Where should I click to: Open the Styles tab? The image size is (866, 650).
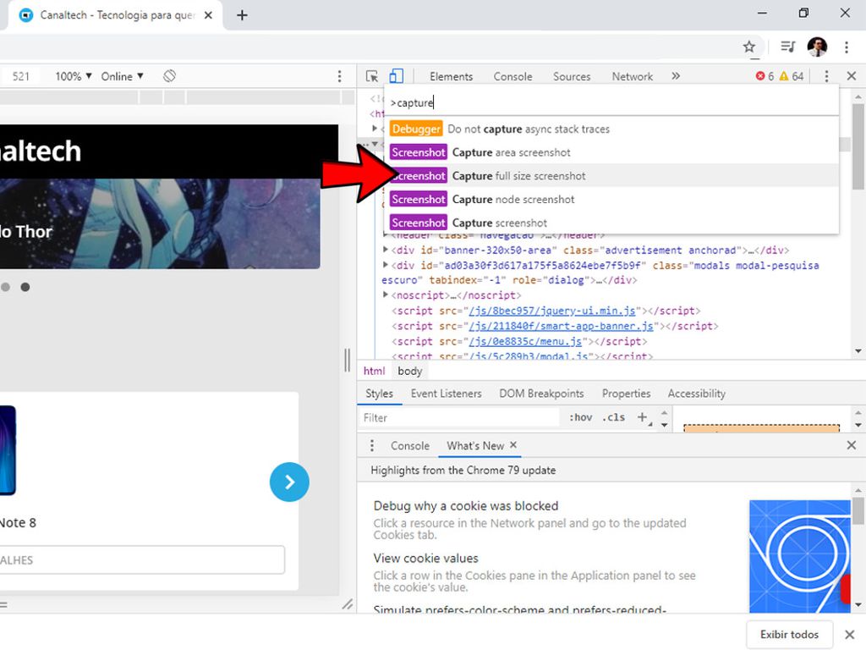point(379,394)
